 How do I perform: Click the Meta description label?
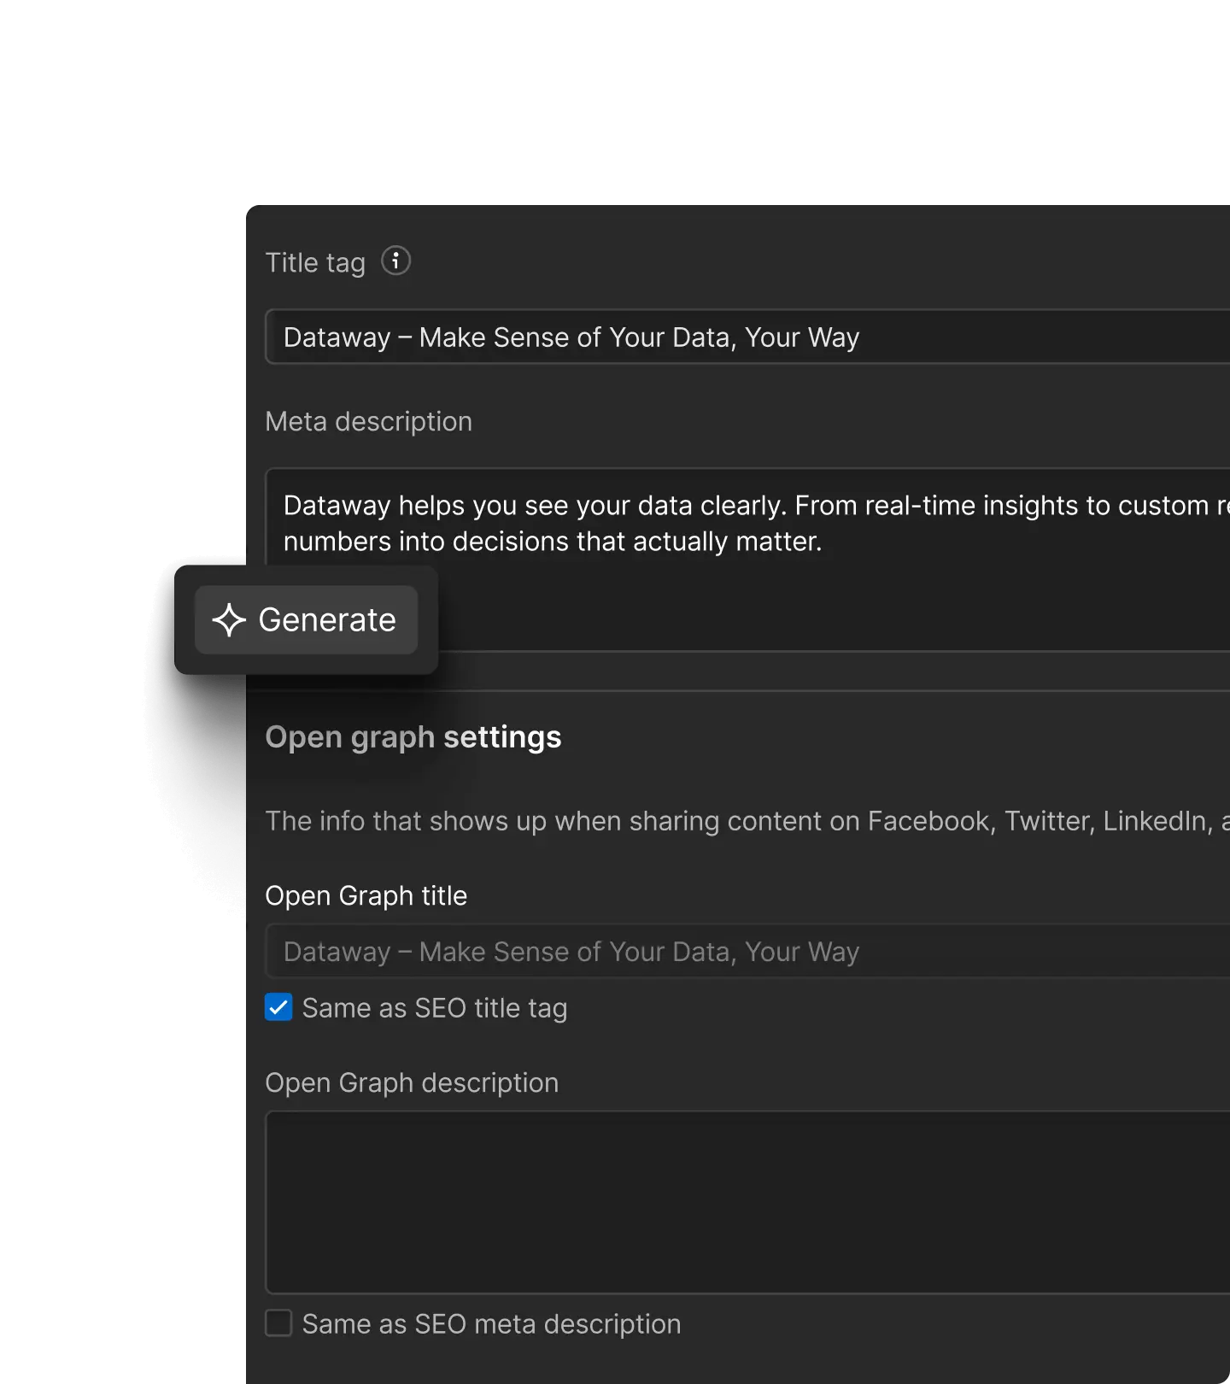[x=368, y=422]
